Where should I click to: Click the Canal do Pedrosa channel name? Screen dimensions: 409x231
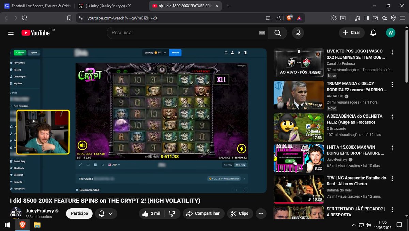coord(340,64)
